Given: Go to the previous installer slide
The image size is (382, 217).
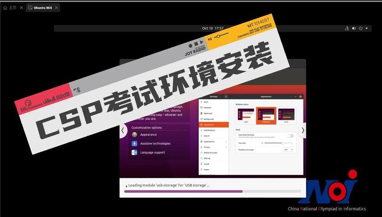Looking at the screenshot, I should tap(123, 131).
